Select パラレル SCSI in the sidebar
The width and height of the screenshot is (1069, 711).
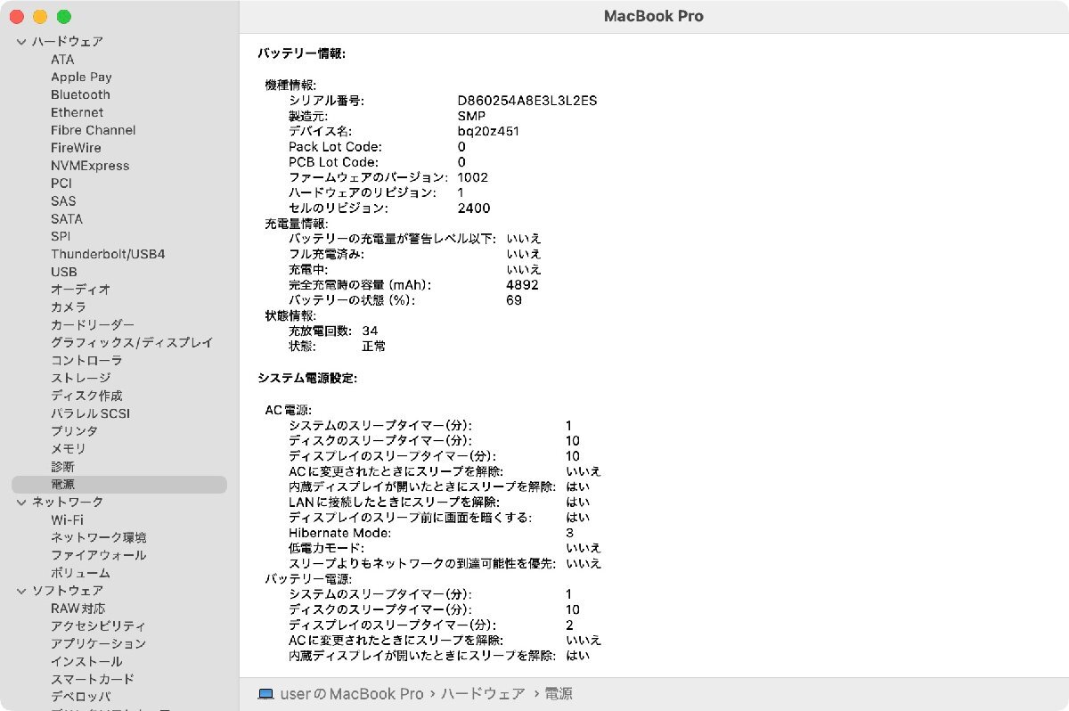click(x=90, y=413)
